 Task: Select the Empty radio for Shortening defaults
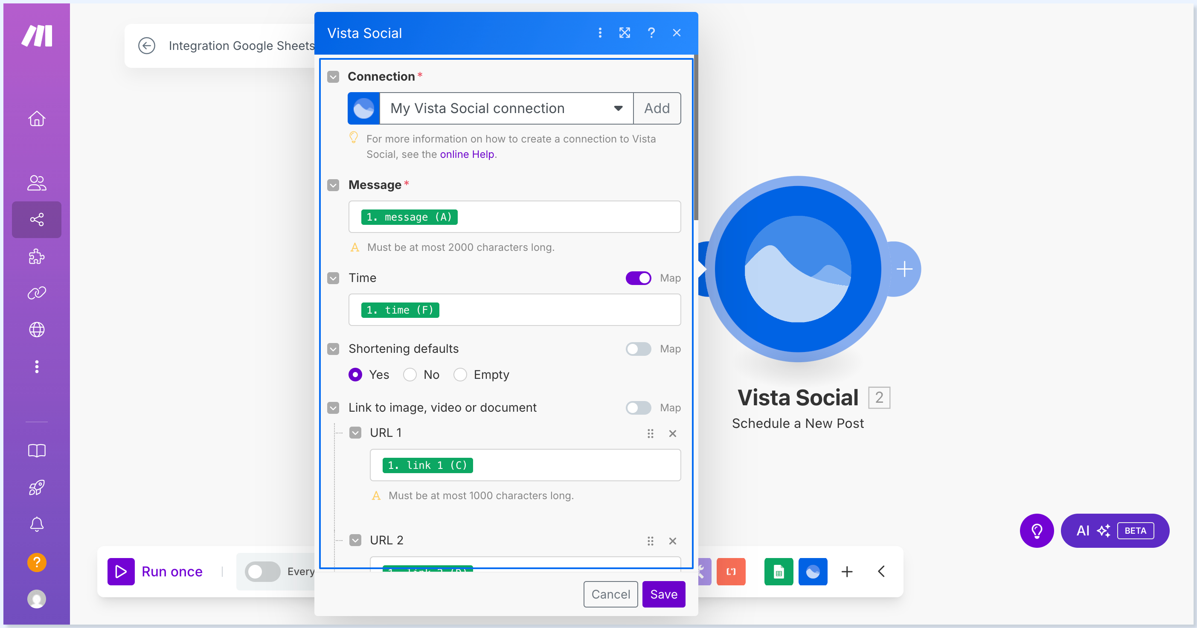coord(459,374)
